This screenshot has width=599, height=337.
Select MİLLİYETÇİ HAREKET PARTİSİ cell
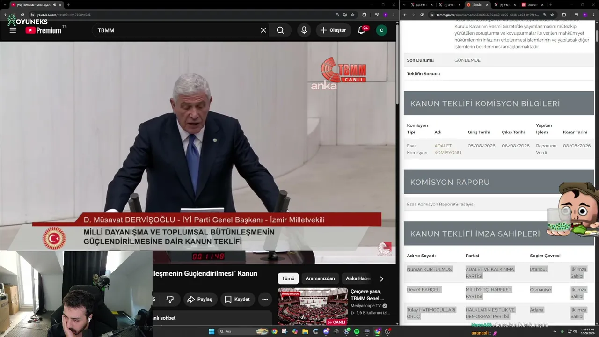pyautogui.click(x=489, y=293)
